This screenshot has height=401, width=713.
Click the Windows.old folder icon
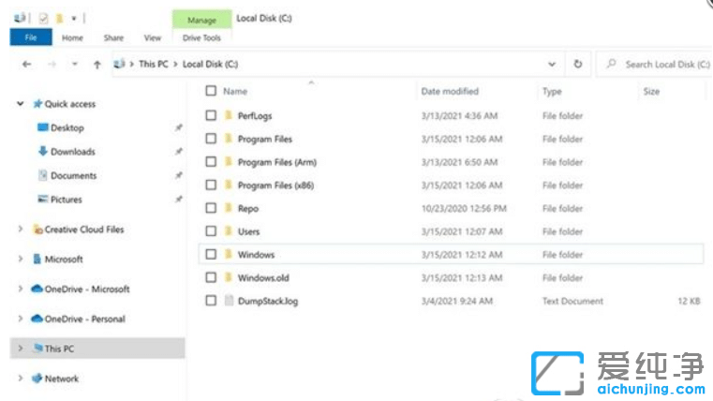pos(228,277)
